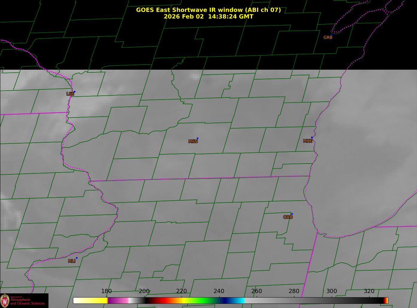This screenshot has height=308, width=417.
Task: Click the LSE station marker
Action: coord(74,92)
